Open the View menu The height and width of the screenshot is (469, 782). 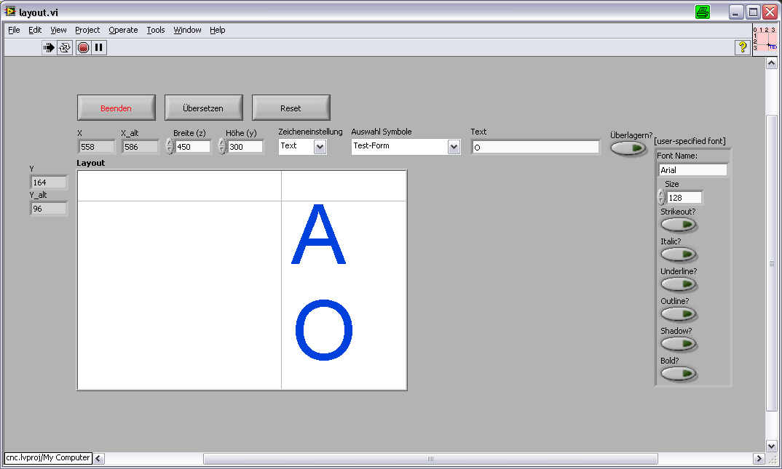pos(58,30)
